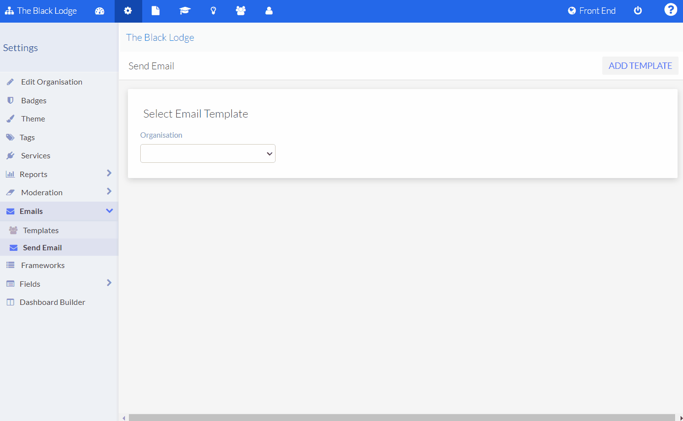Select the logout power icon
The width and height of the screenshot is (683, 421).
coord(638,9)
